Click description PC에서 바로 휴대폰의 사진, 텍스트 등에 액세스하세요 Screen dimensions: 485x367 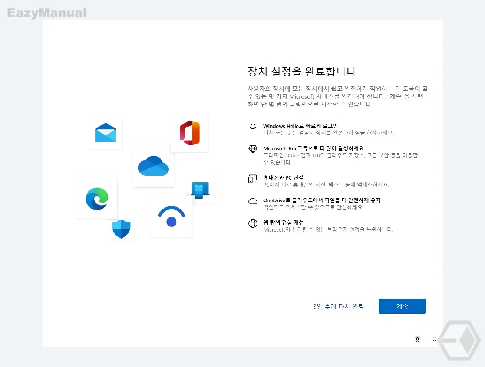(326, 184)
